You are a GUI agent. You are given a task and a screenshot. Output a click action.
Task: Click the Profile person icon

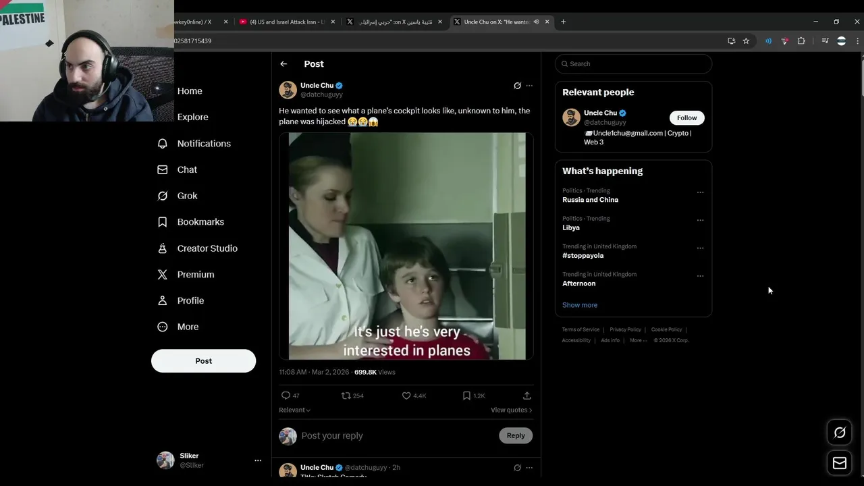click(162, 300)
